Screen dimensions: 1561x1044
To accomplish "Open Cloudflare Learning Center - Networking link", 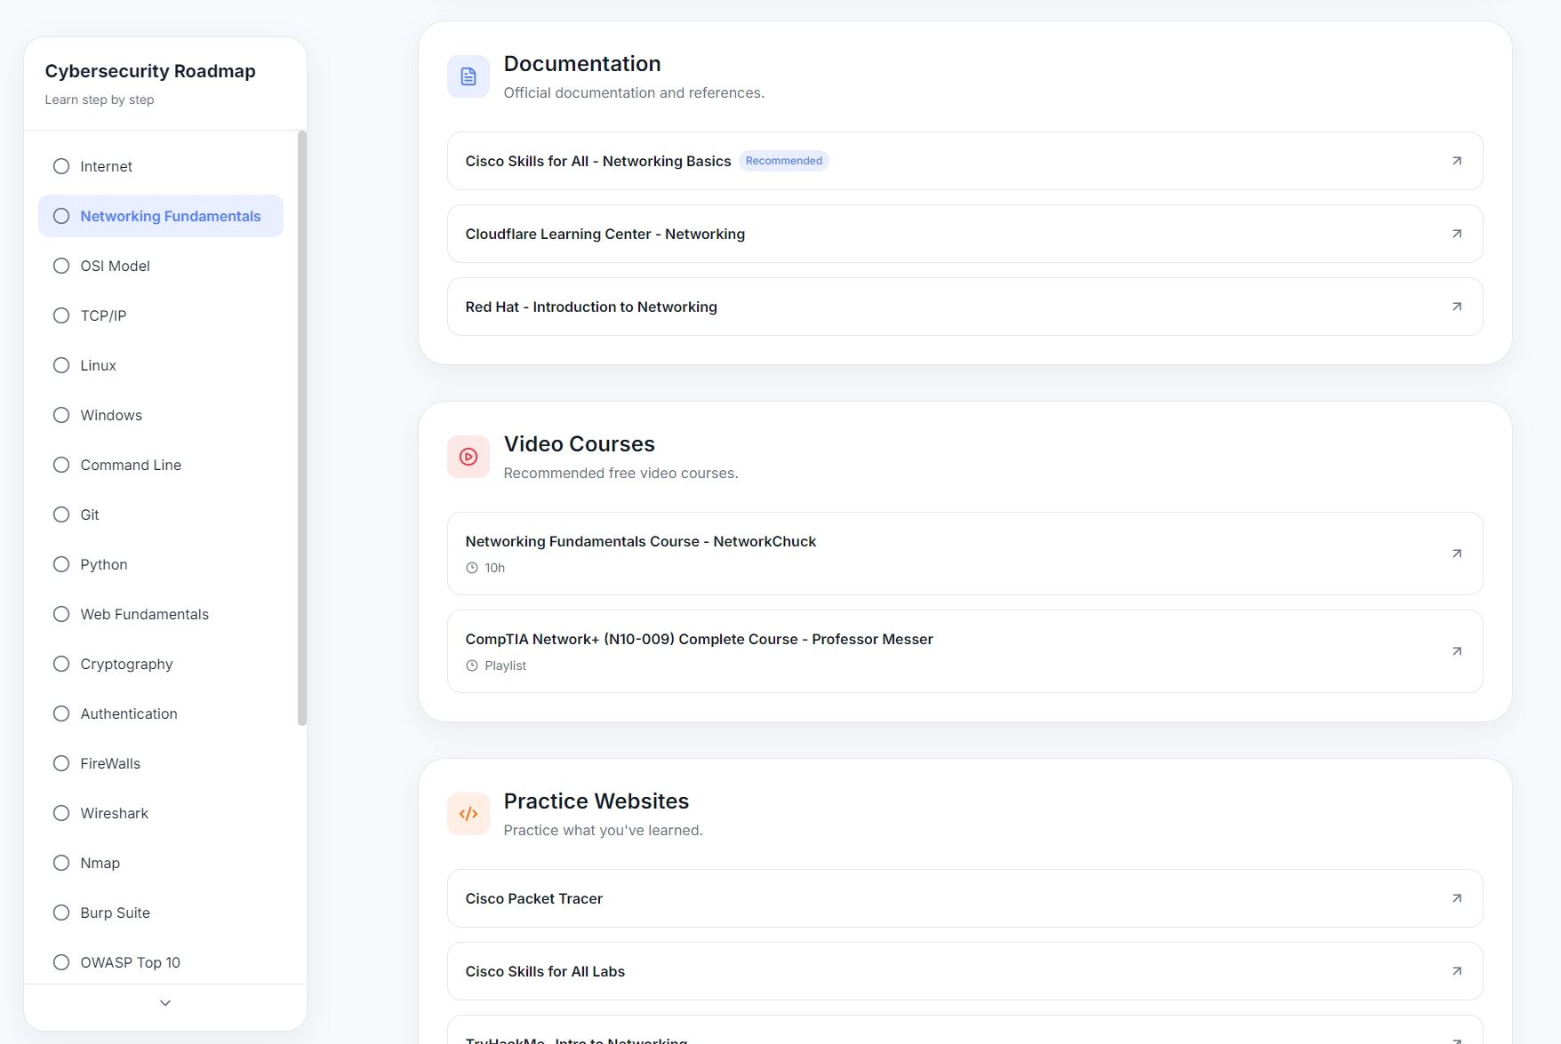I will click(965, 234).
